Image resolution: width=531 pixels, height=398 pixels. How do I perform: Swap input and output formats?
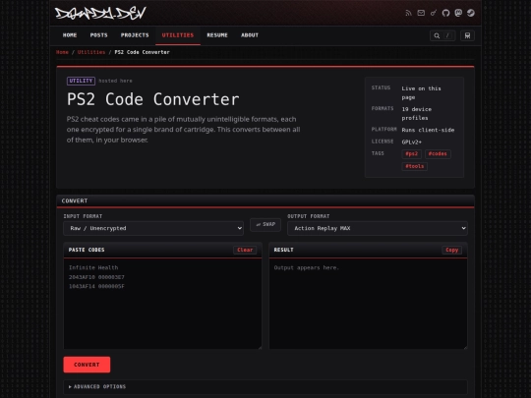point(265,225)
